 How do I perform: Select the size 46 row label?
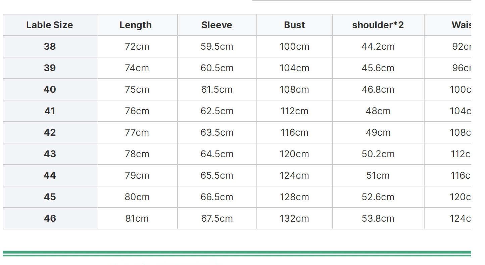click(x=50, y=218)
